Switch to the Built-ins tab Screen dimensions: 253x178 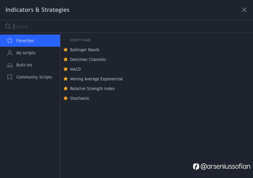(x=30, y=65)
